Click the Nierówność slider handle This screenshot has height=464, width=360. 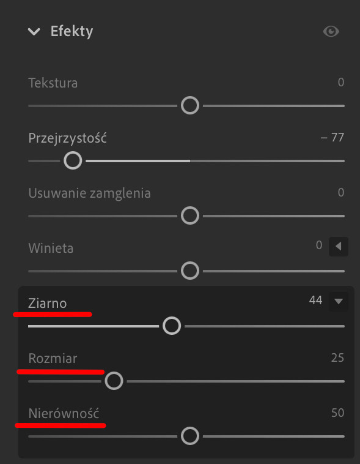189,436
